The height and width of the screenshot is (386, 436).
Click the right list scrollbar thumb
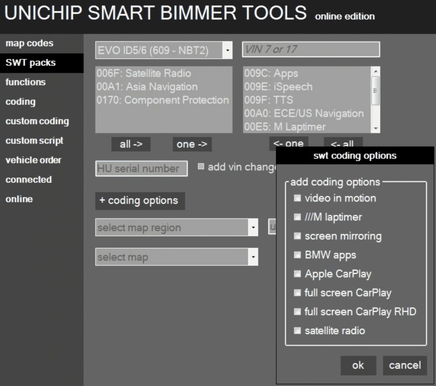376,91
